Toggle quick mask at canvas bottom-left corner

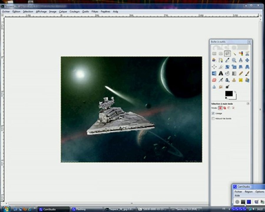click(x=3, y=203)
